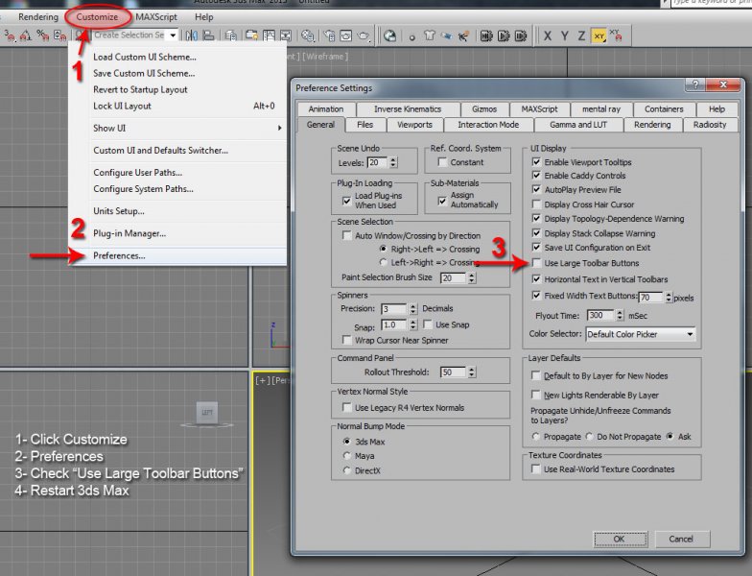
Task: Select the Maya normal bump mode
Action: tap(347, 456)
